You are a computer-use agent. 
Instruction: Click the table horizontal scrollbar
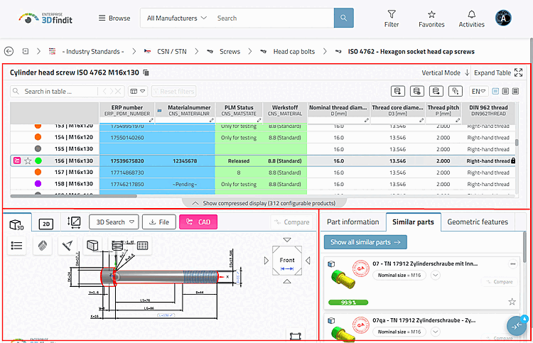74,196
